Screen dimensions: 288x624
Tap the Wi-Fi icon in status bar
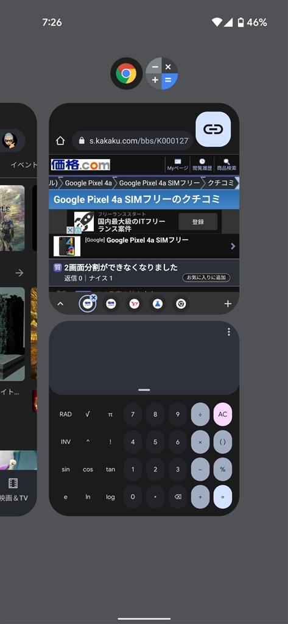coord(217,23)
